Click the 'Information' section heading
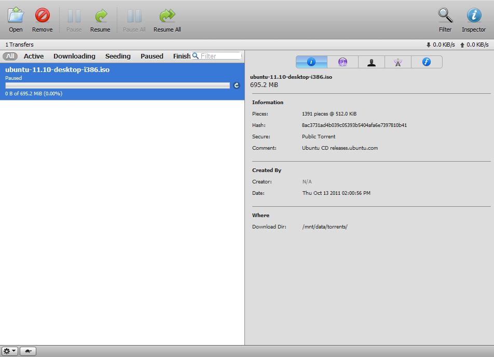Screen dimensions: 494x357 click(268, 103)
